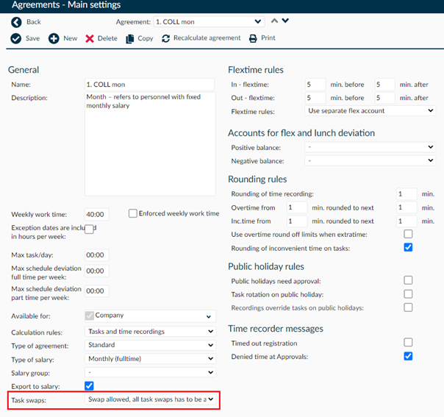Click the Print printer icon
444x417 pixels.
coord(254,38)
